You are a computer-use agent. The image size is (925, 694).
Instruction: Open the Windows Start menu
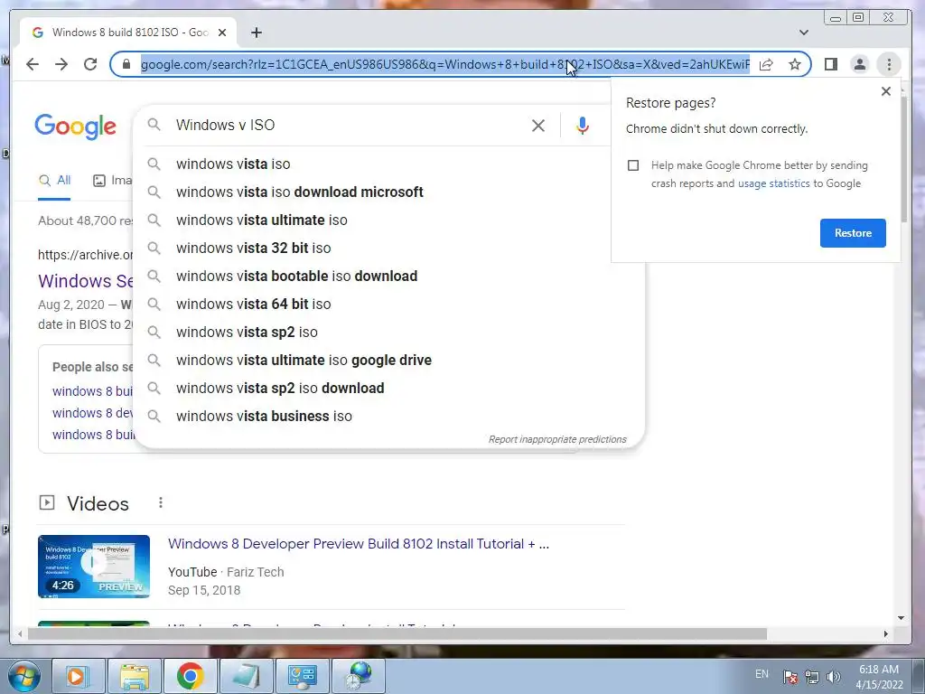(x=23, y=676)
